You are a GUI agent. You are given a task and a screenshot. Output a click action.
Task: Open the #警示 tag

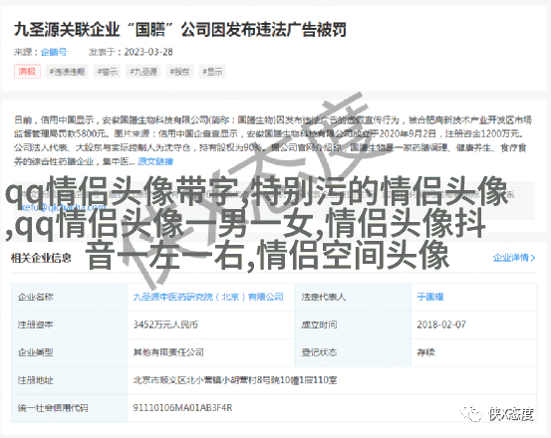coord(108,72)
